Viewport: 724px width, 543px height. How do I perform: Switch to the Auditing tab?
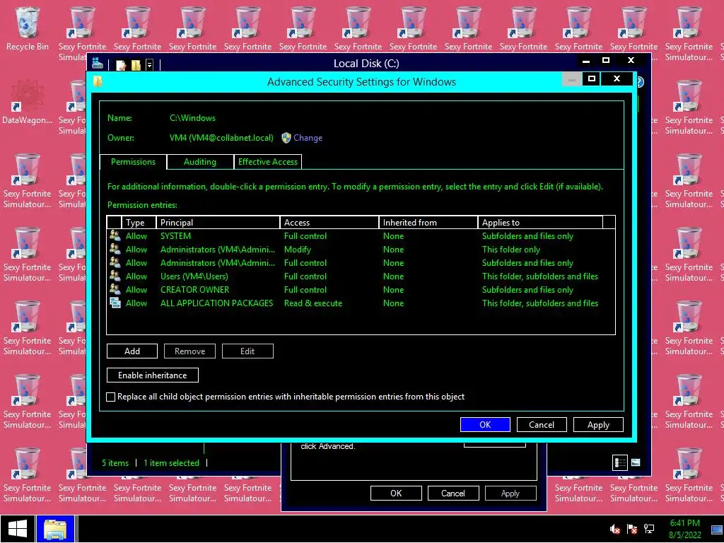coord(200,162)
